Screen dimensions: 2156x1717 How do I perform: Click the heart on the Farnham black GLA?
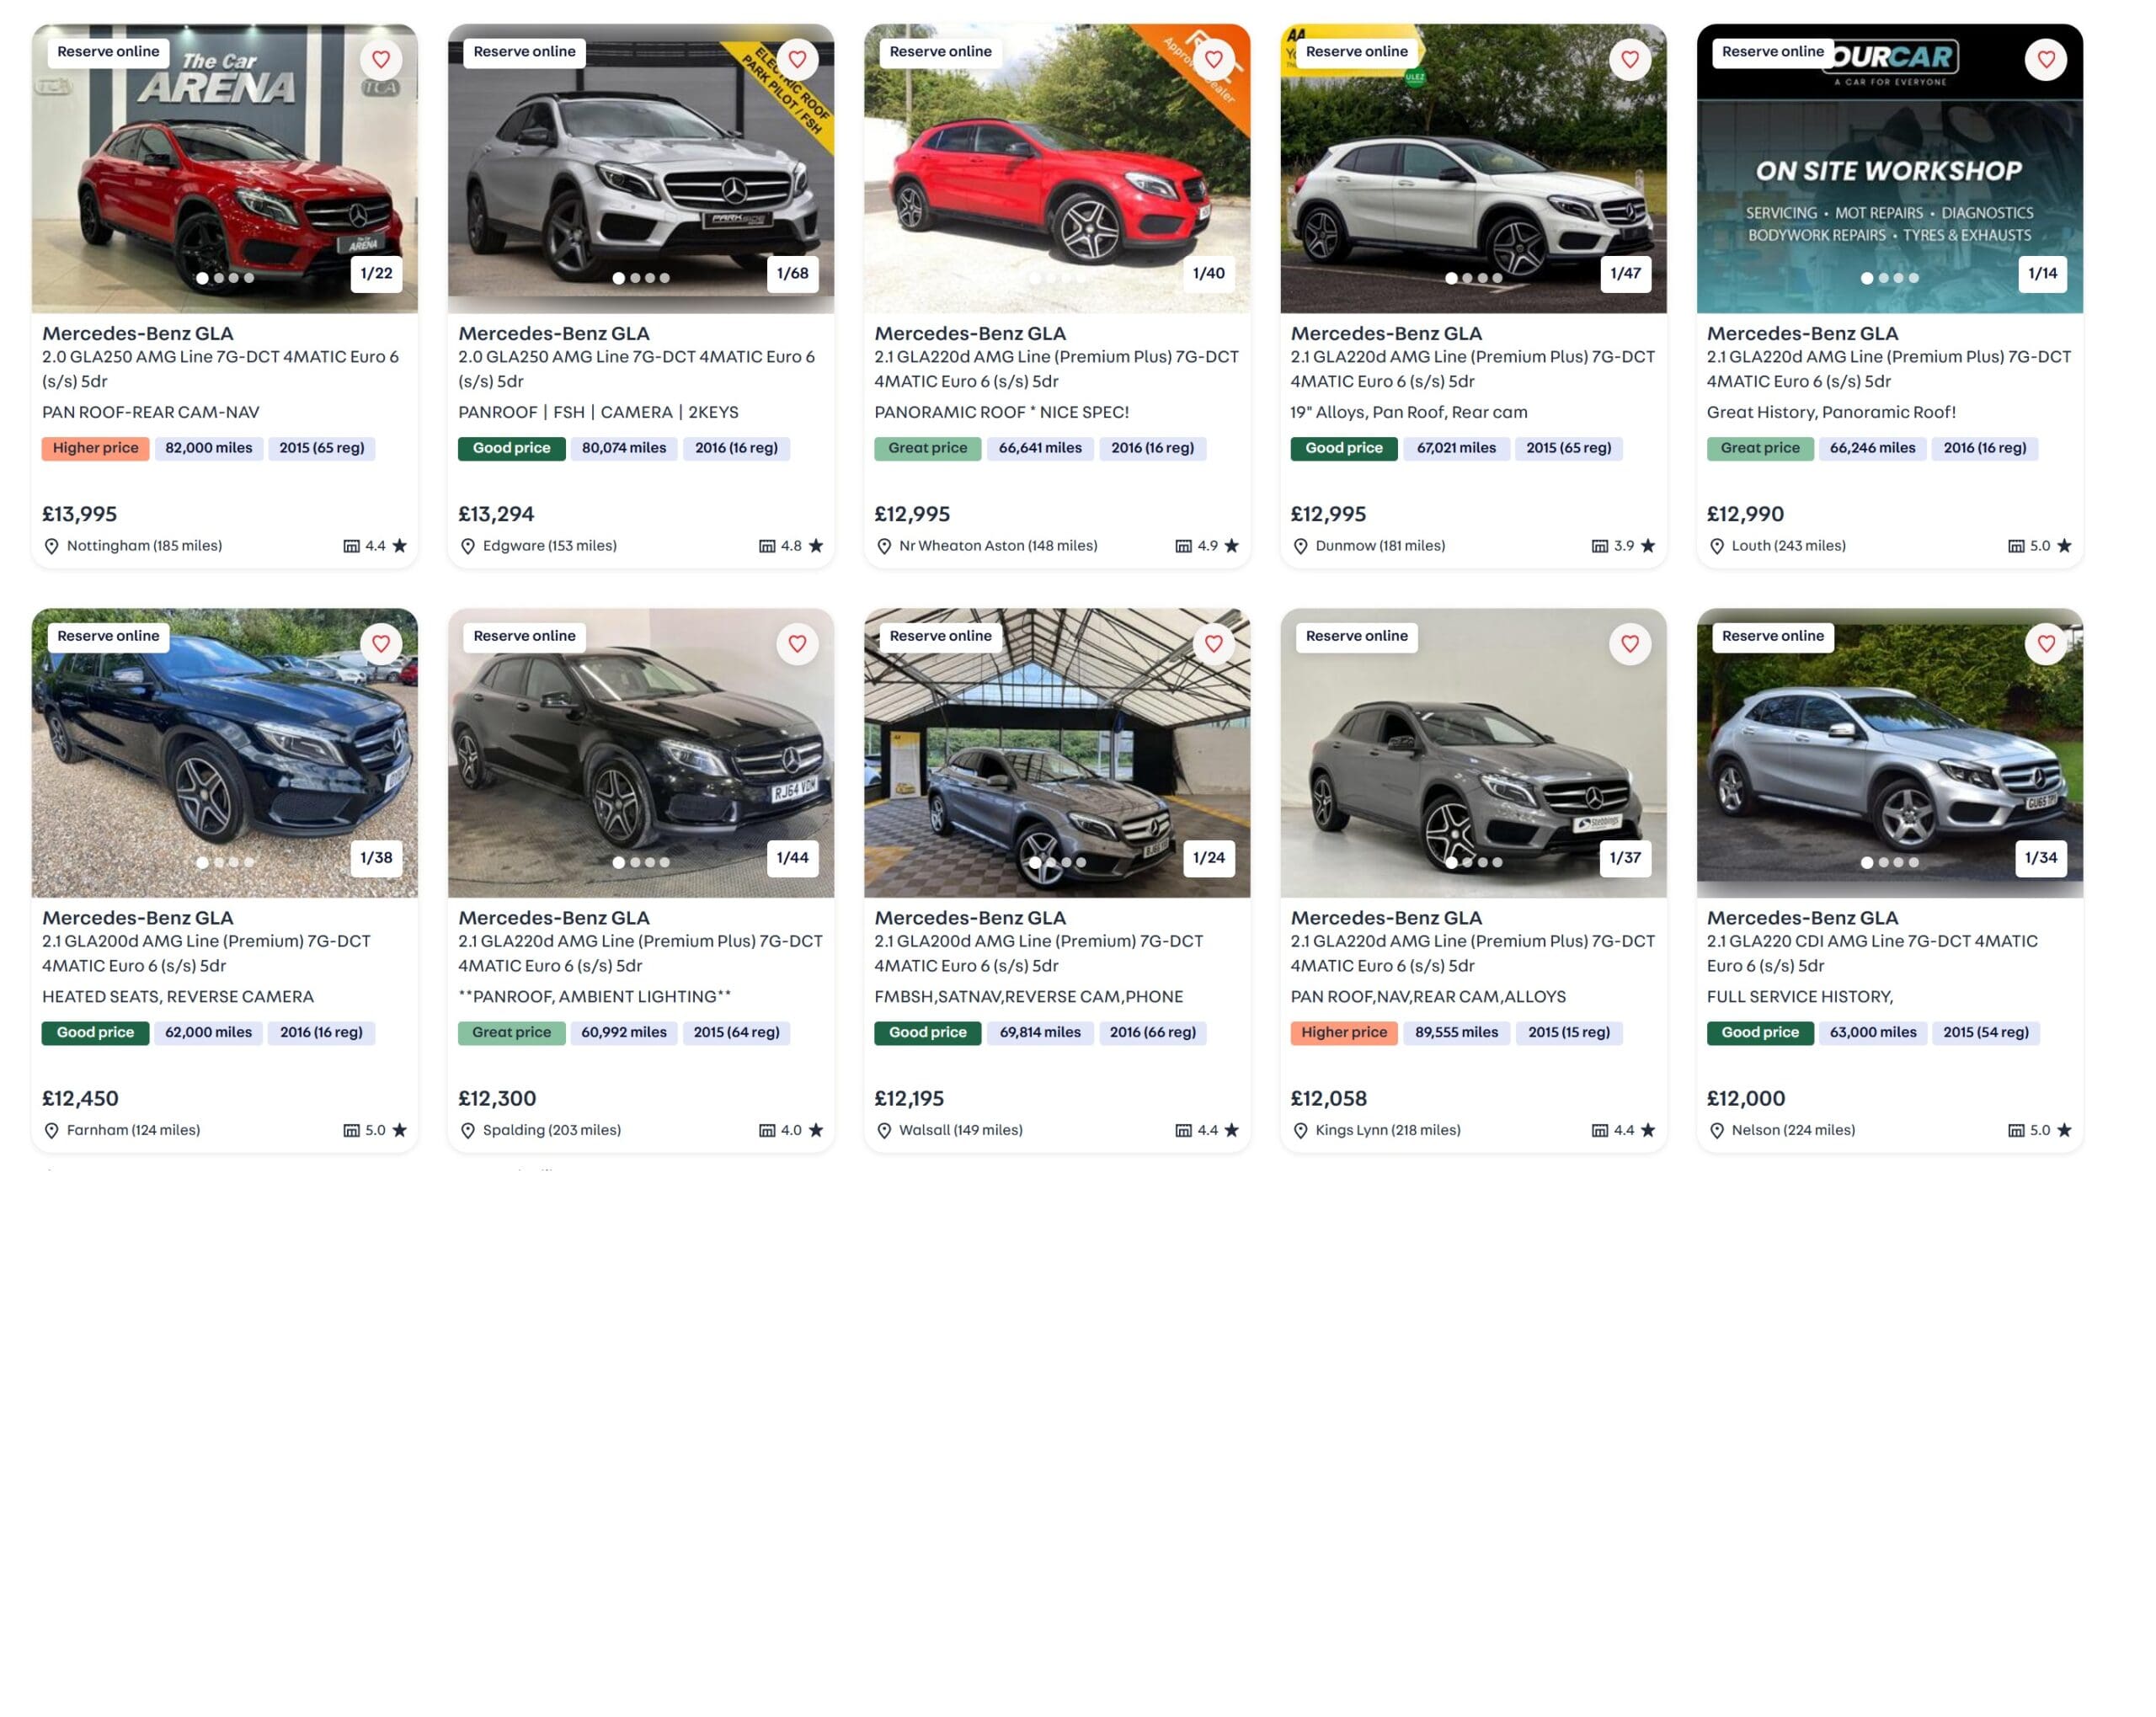point(381,644)
